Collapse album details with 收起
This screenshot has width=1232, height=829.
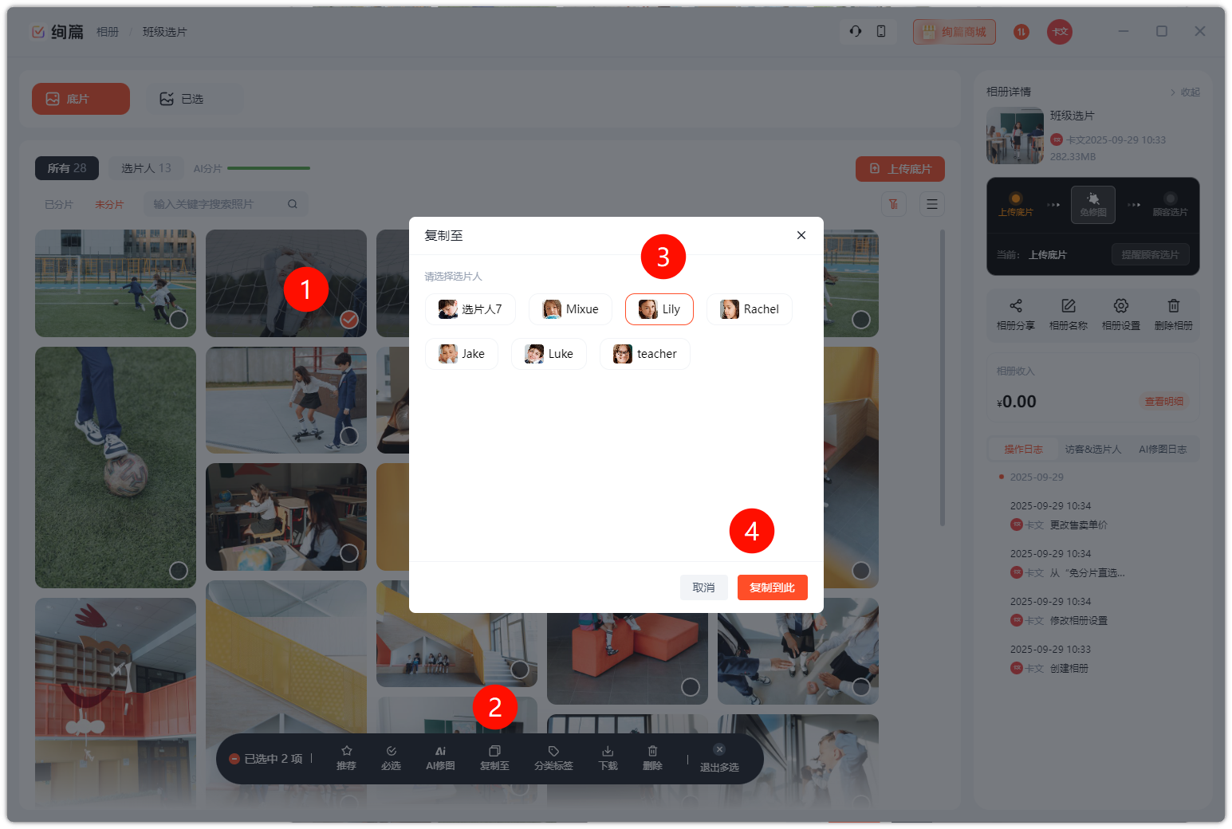1185,92
